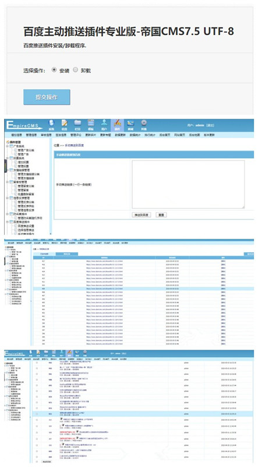
Task: Open 商城 icon in the 手动推送 page header
Action: coord(130,125)
